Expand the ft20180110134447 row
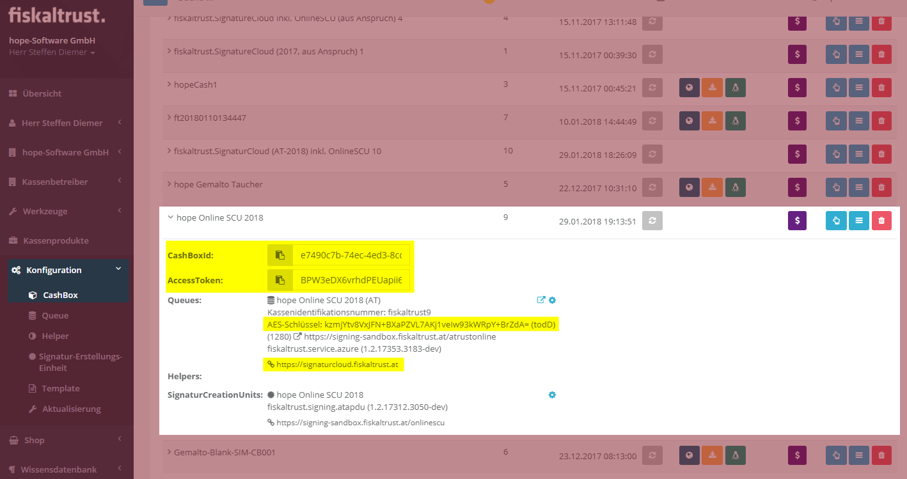This screenshot has width=907, height=479. 170,118
